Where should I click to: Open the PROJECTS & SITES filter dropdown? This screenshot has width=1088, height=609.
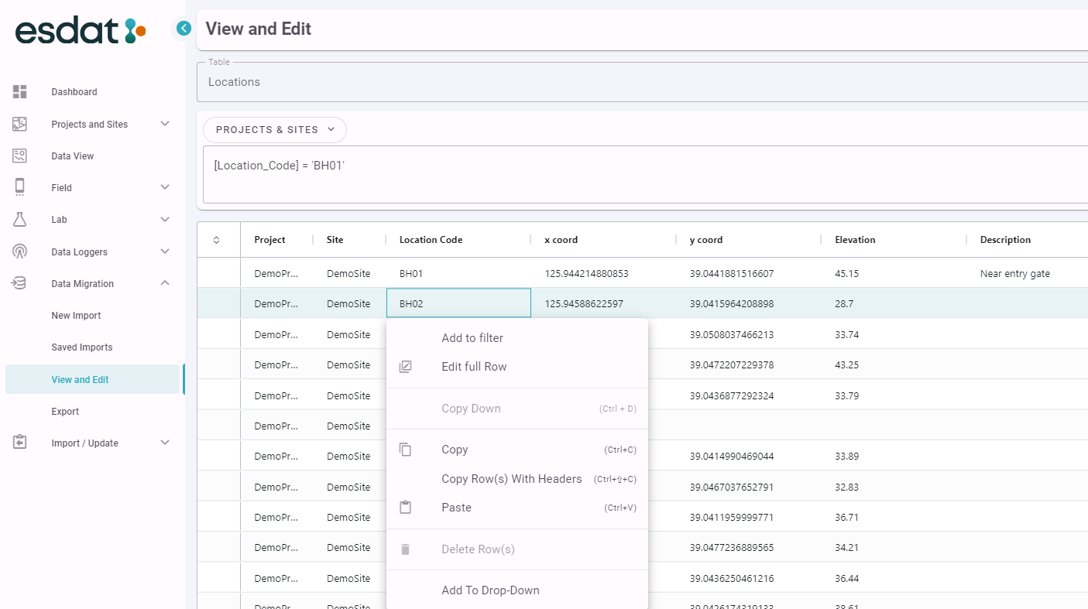point(275,130)
